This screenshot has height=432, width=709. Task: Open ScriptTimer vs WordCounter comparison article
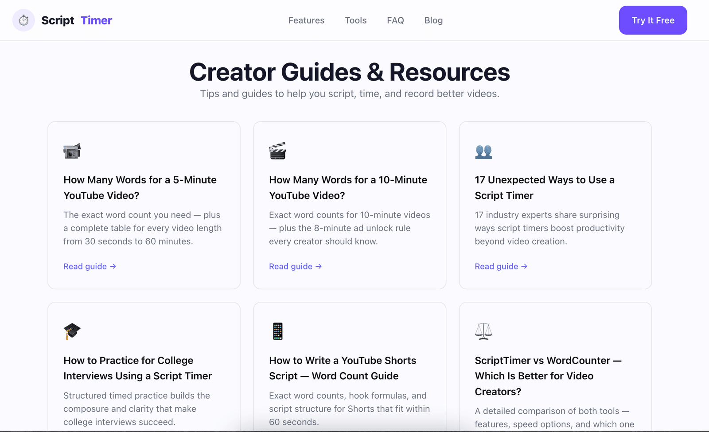[x=548, y=376]
